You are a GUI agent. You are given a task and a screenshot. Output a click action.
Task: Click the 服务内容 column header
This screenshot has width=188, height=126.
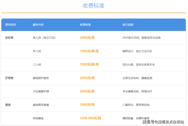coord(38,25)
